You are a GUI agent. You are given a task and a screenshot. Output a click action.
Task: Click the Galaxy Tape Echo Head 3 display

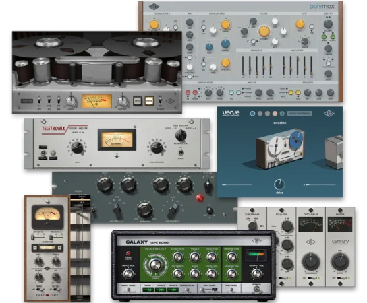pos(173,290)
